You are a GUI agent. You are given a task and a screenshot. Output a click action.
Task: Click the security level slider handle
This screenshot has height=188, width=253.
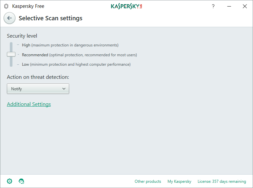[x=11, y=54]
